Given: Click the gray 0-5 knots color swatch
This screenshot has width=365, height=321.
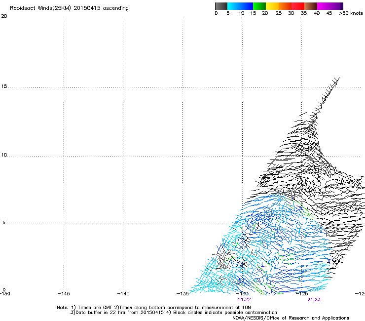Looking at the screenshot, I should tap(221, 6).
